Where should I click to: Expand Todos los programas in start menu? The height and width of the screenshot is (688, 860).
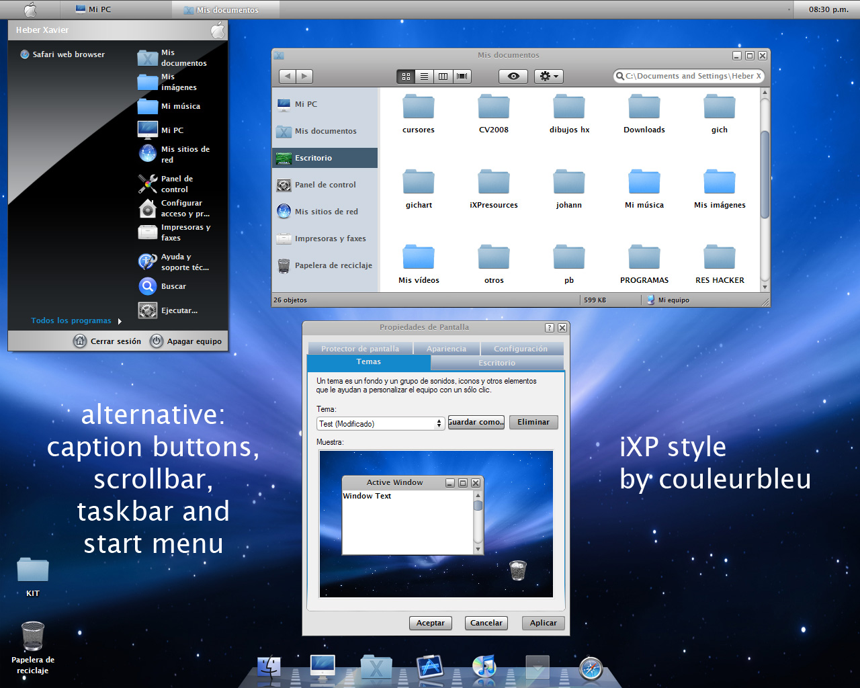pyautogui.click(x=71, y=320)
